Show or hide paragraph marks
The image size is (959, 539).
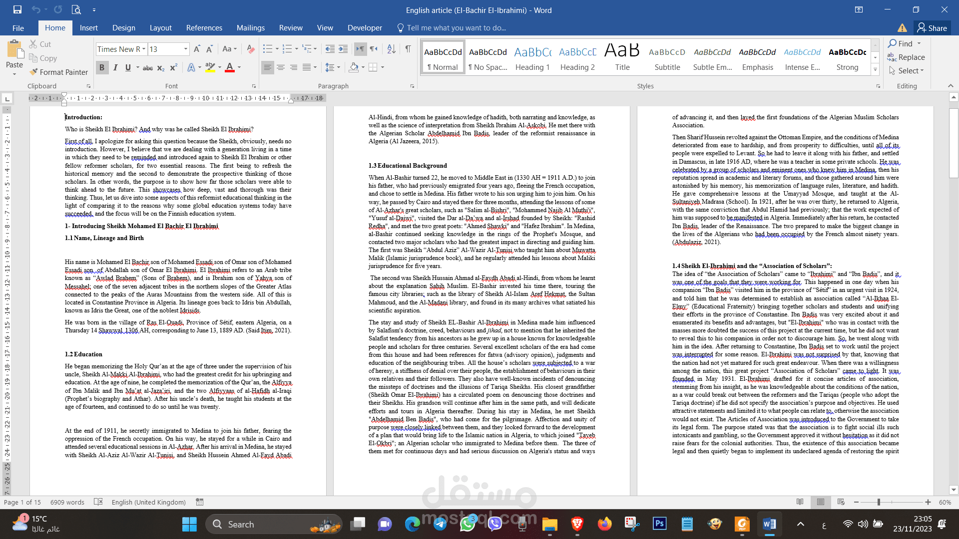[x=408, y=49]
